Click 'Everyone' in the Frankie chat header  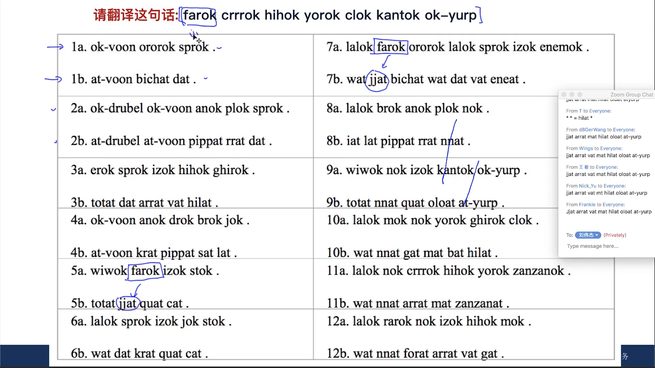point(614,205)
